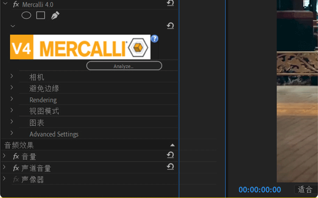Expand the 声像器 audio effect
The height and width of the screenshot is (198, 318).
4,178
